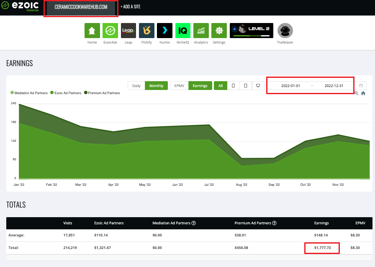Click the Level 2 progress bar
375x267 pixels.
252,36
